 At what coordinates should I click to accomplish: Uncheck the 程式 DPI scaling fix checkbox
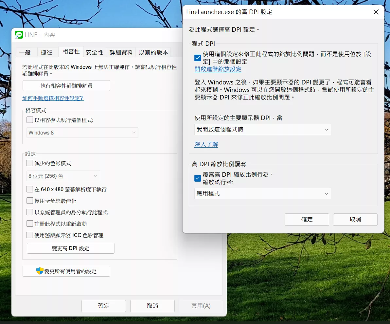(x=198, y=58)
